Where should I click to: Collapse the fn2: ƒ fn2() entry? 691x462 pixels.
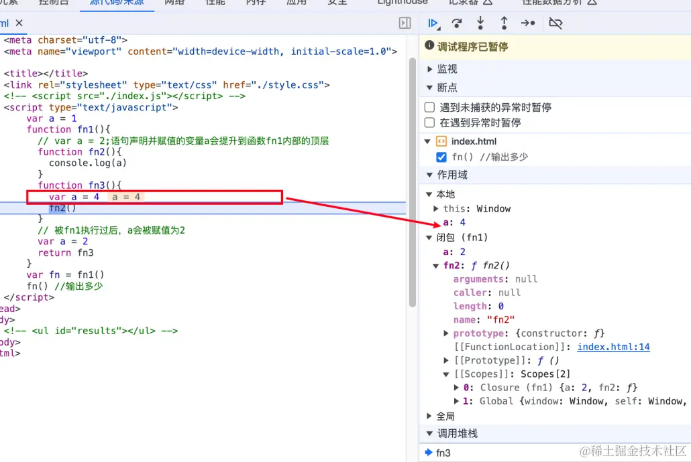(436, 266)
